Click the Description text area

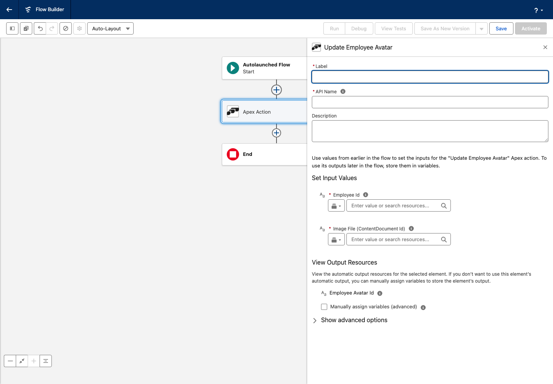[x=430, y=131]
